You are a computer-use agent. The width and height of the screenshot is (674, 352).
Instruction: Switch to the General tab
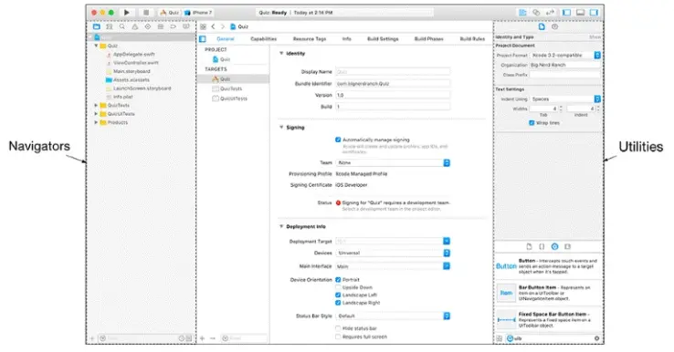point(226,38)
